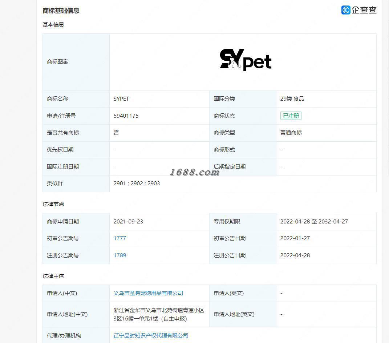Click the 商标申请日期 label cell
Screen dimensions: 389x343
(x=76, y=221)
